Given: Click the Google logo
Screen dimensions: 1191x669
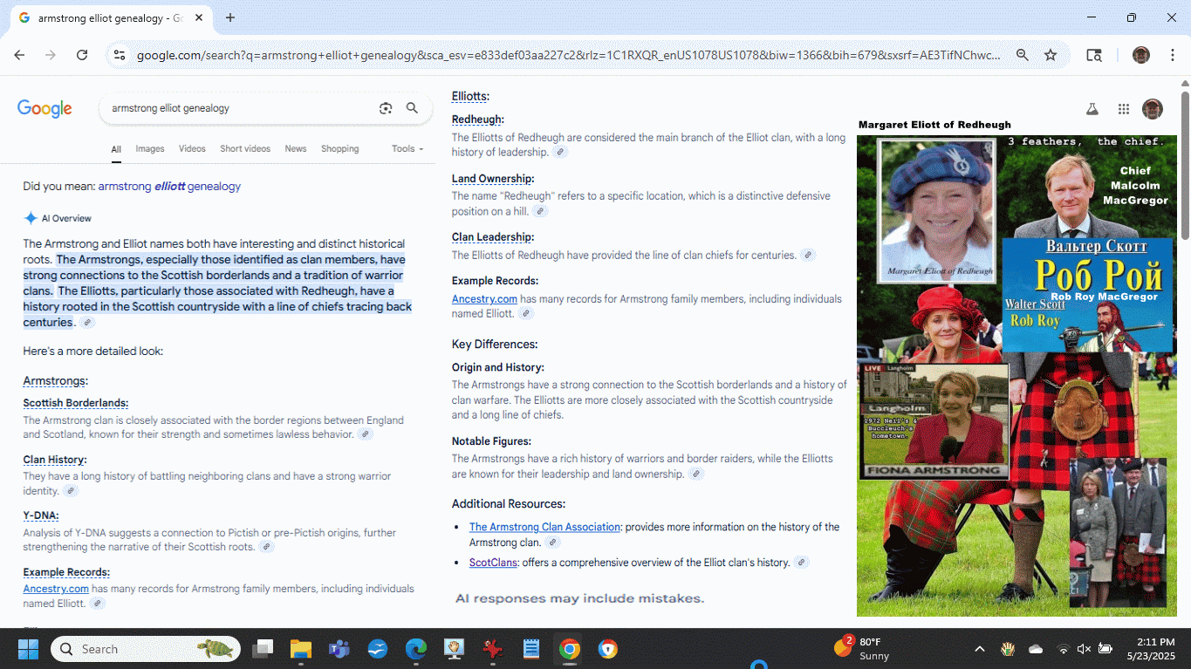Looking at the screenshot, I should (44, 109).
